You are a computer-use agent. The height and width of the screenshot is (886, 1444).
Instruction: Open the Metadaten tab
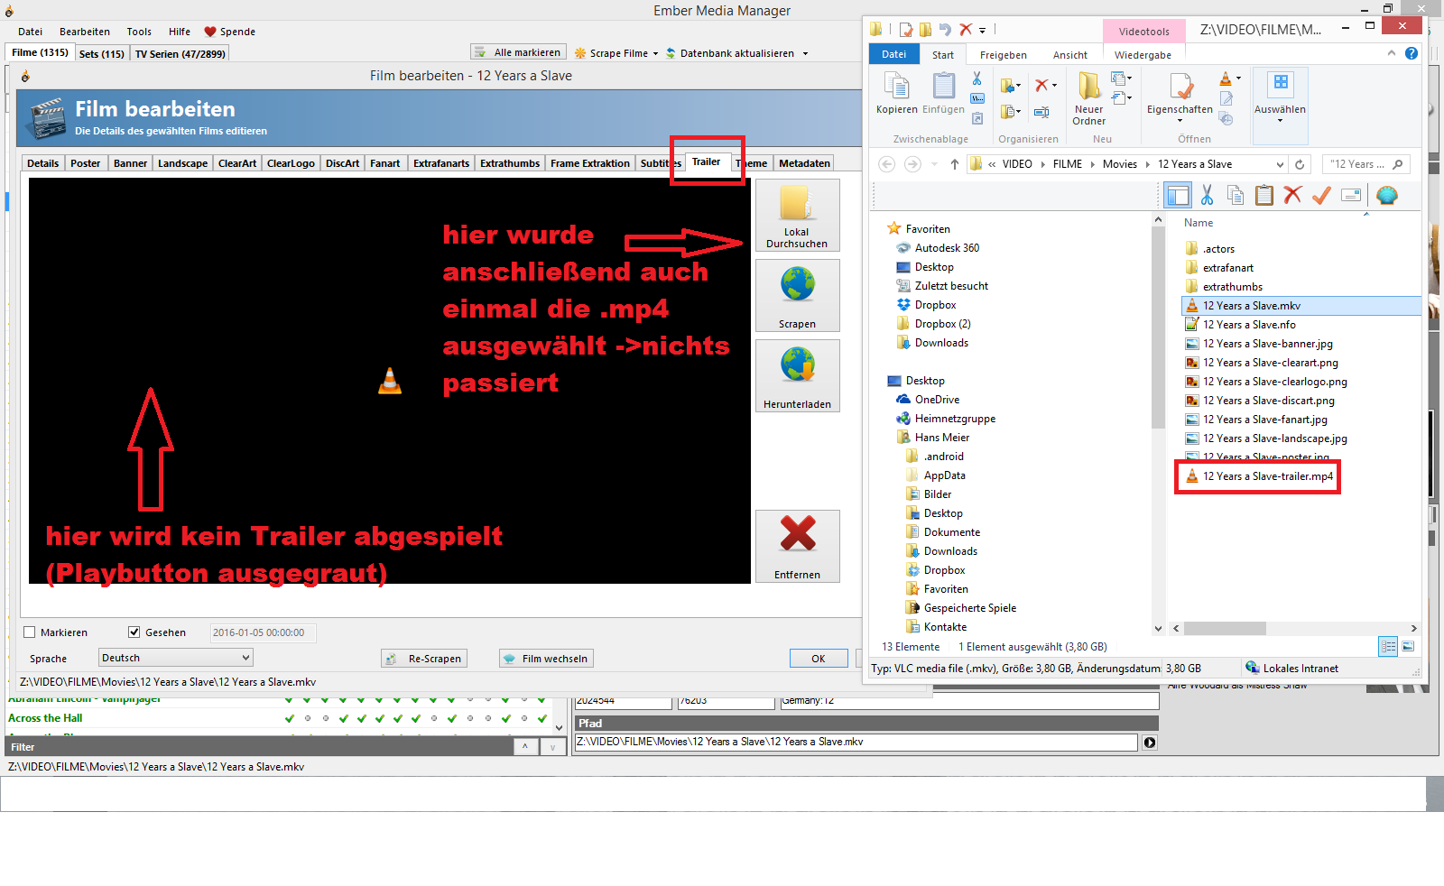804,163
